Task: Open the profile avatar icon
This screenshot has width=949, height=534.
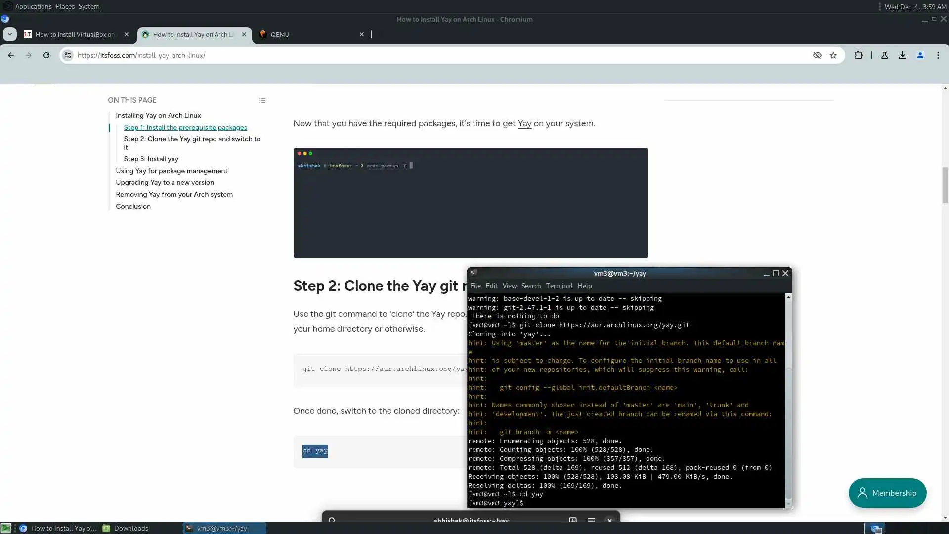Action: [x=920, y=55]
